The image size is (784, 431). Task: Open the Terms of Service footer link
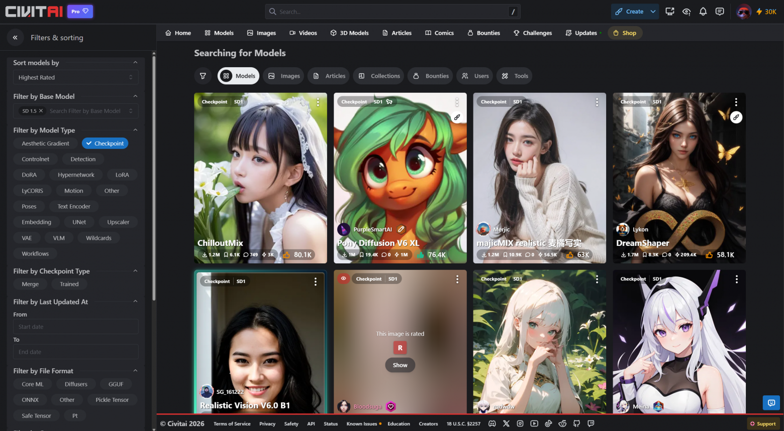(232, 424)
